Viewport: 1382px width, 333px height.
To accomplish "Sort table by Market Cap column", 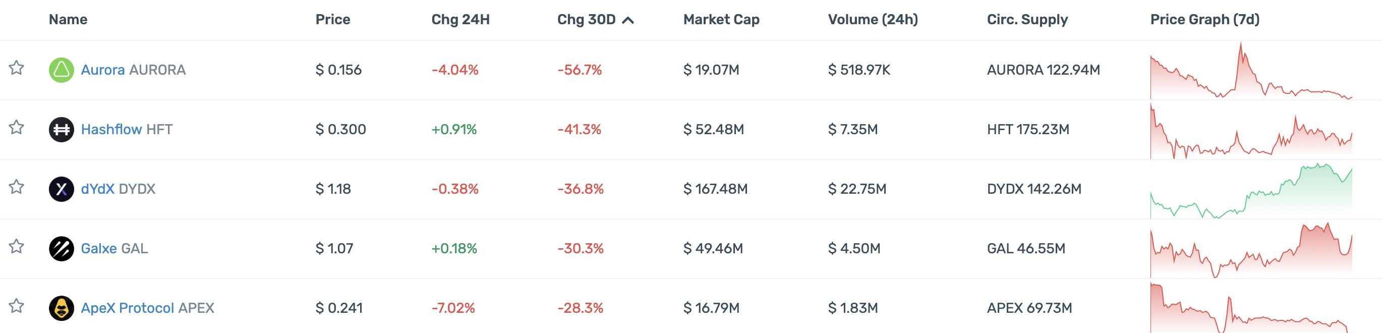I will tap(721, 20).
